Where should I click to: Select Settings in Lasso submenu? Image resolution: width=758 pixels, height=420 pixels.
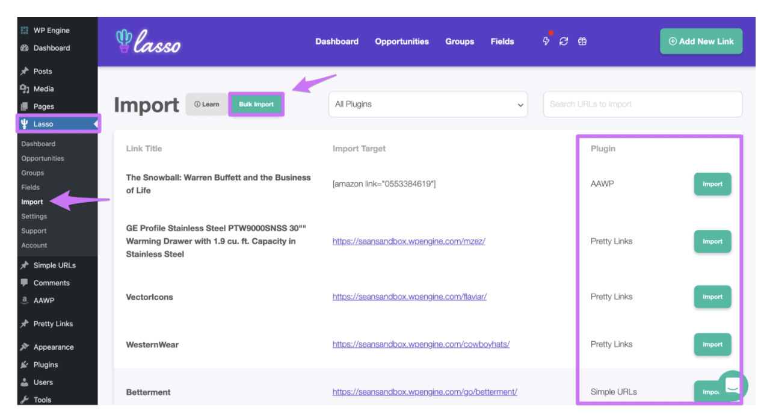(34, 217)
